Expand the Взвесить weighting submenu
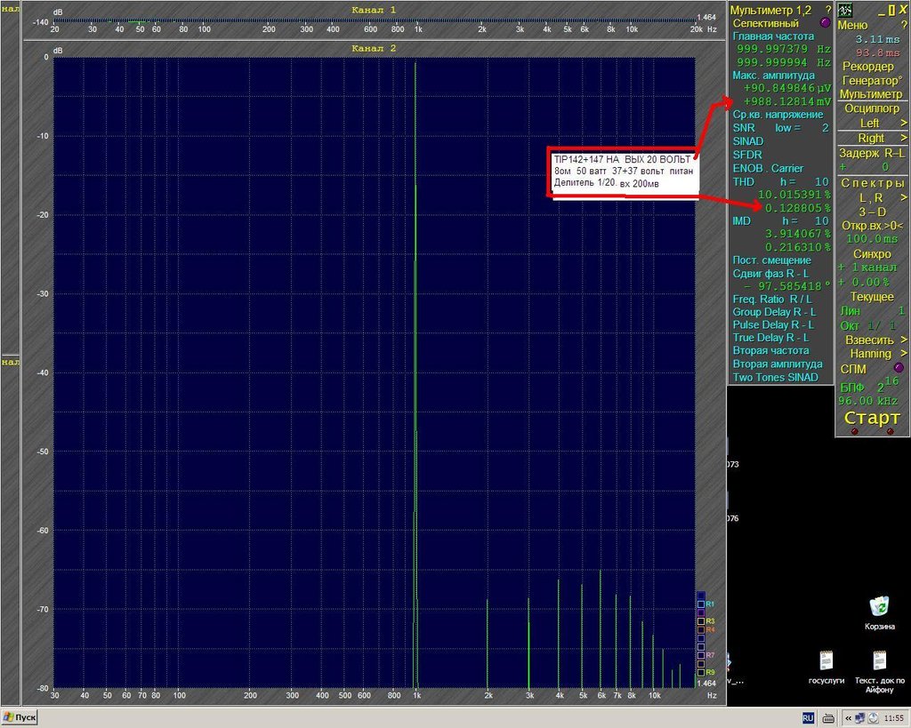The width and height of the screenshot is (911, 728). [904, 340]
